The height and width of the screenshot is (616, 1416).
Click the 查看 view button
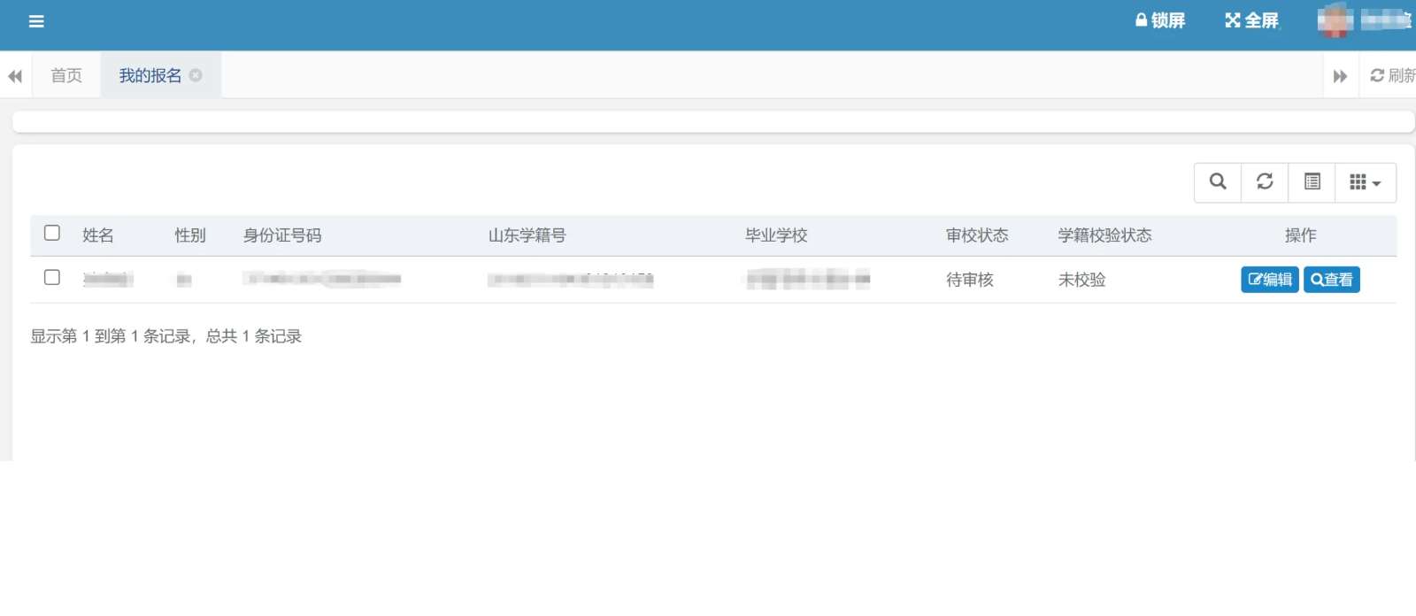coord(1332,280)
